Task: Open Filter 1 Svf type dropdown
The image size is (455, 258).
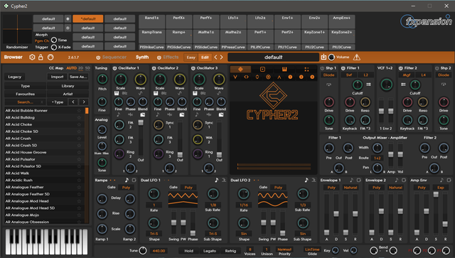Action: coord(349,75)
